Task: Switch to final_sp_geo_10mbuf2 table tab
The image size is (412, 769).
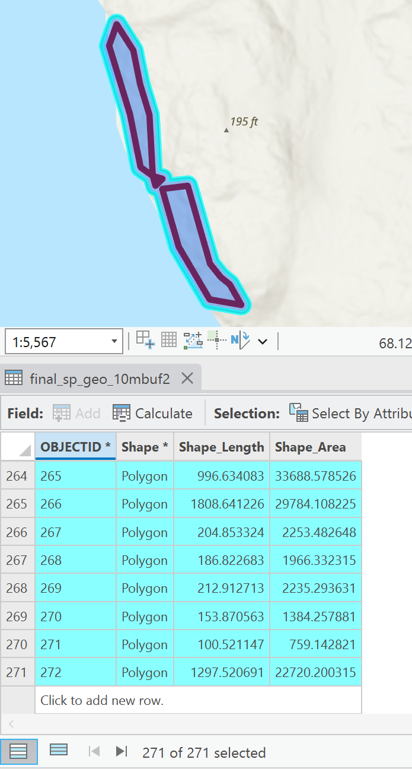Action: (x=100, y=379)
